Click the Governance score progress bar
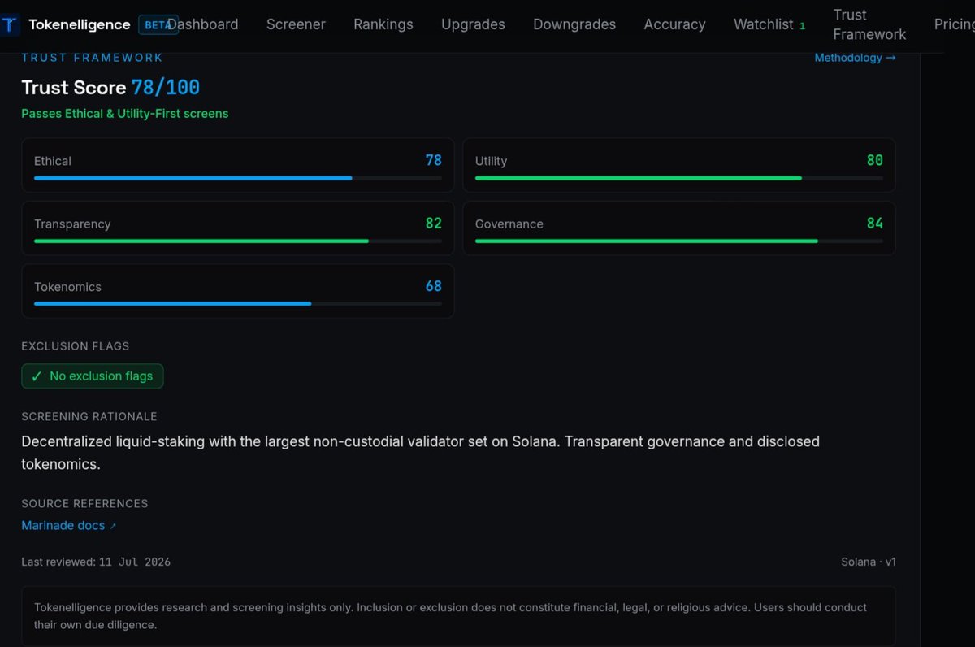Image resolution: width=975 pixels, height=647 pixels. 679,241
